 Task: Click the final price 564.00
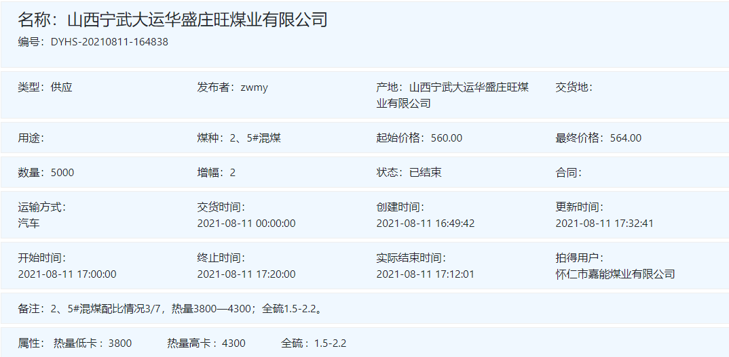pyautogui.click(x=625, y=138)
